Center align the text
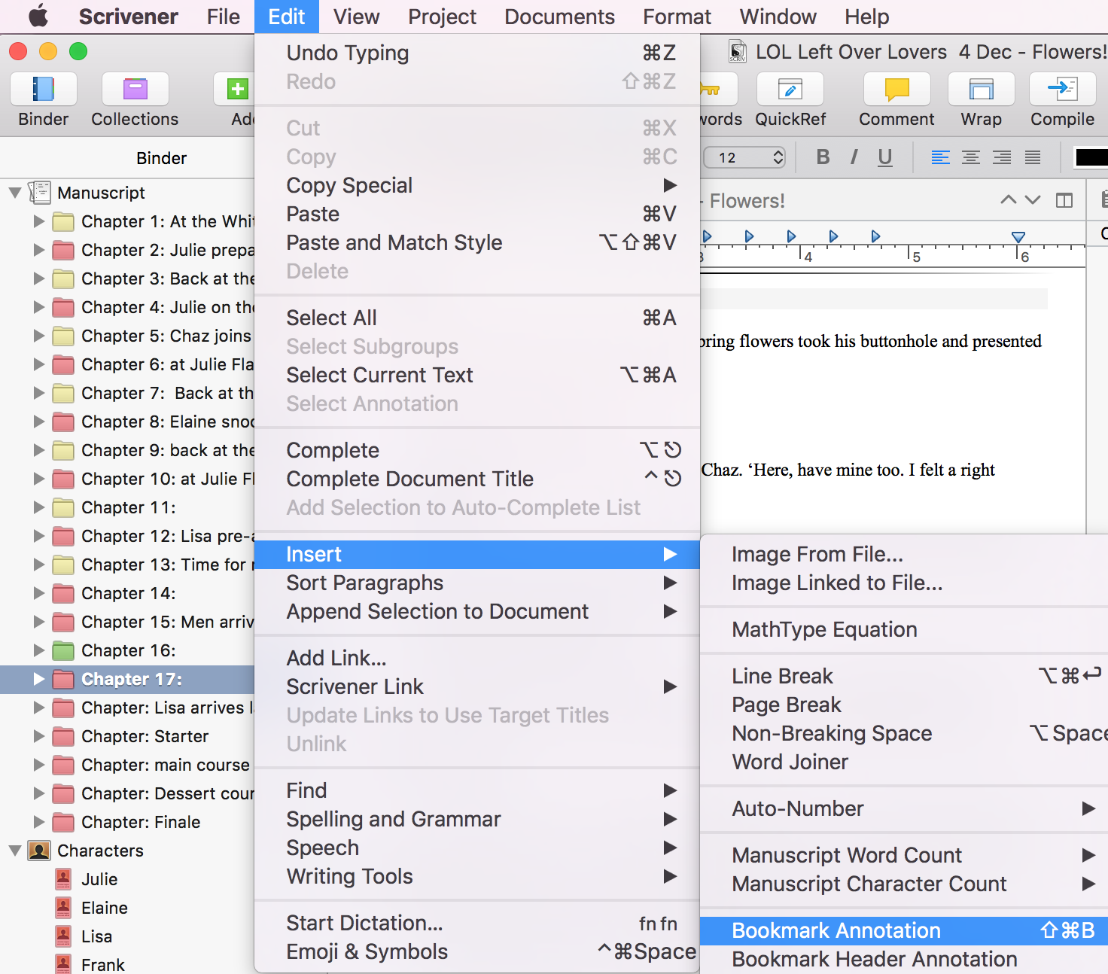 pos(971,157)
